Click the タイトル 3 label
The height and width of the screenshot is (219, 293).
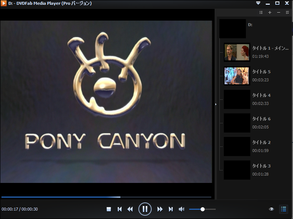coord(261,166)
